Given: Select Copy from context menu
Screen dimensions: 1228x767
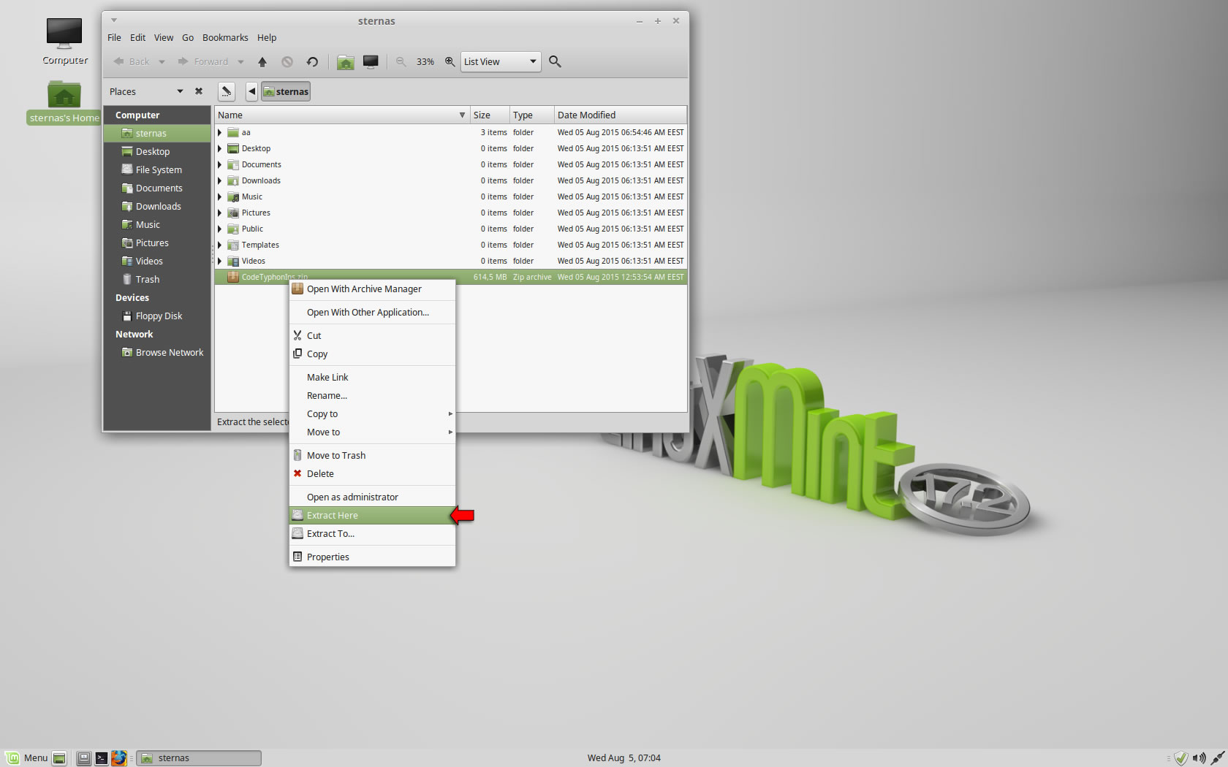Looking at the screenshot, I should pyautogui.click(x=372, y=354).
